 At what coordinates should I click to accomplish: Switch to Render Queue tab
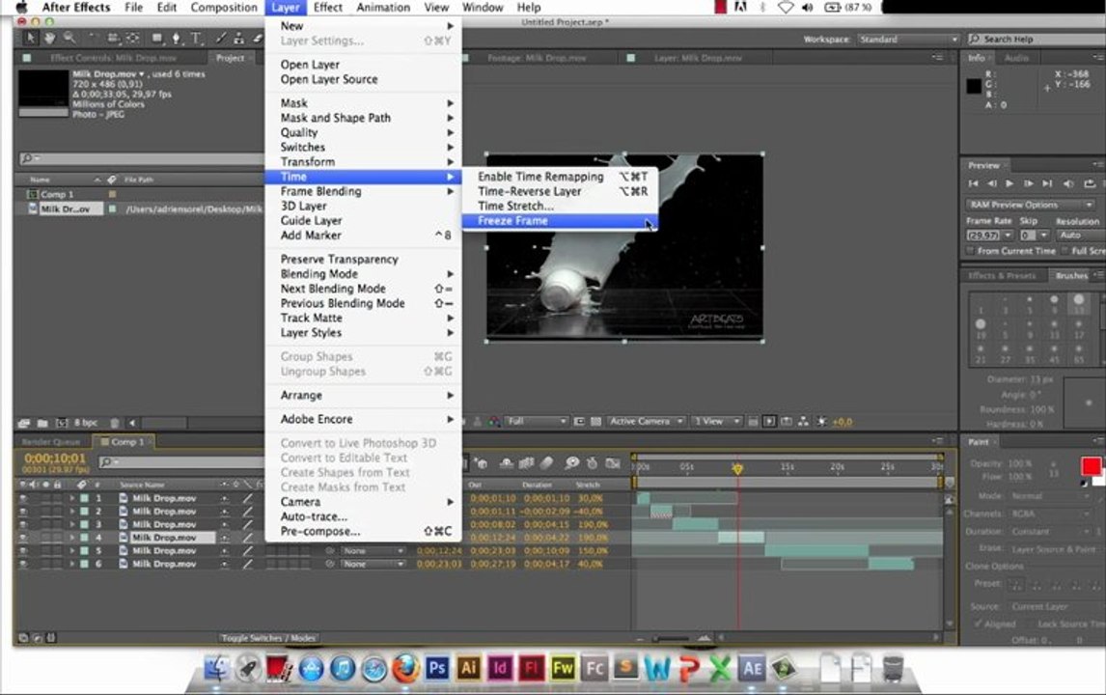click(51, 442)
